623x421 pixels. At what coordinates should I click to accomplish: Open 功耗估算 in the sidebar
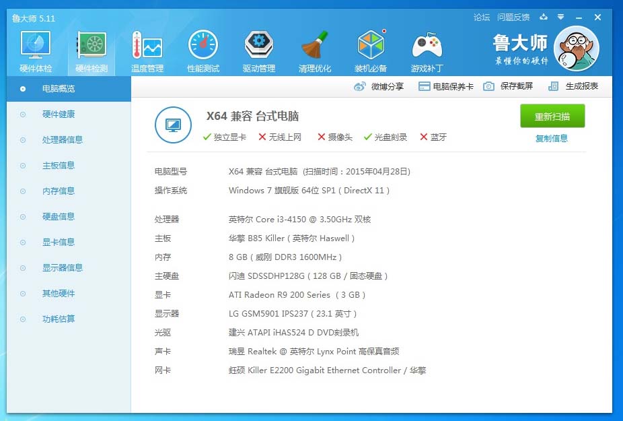pos(69,319)
